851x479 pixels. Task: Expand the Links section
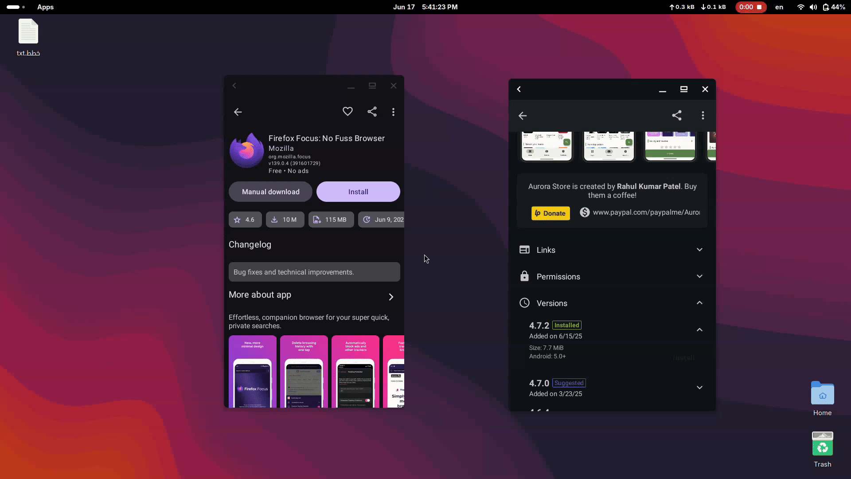click(612, 250)
